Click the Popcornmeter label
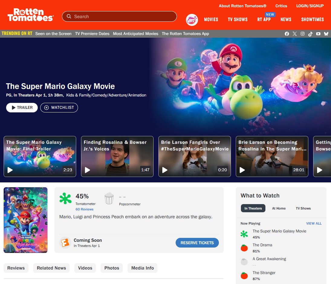331x284 pixels. (130, 204)
